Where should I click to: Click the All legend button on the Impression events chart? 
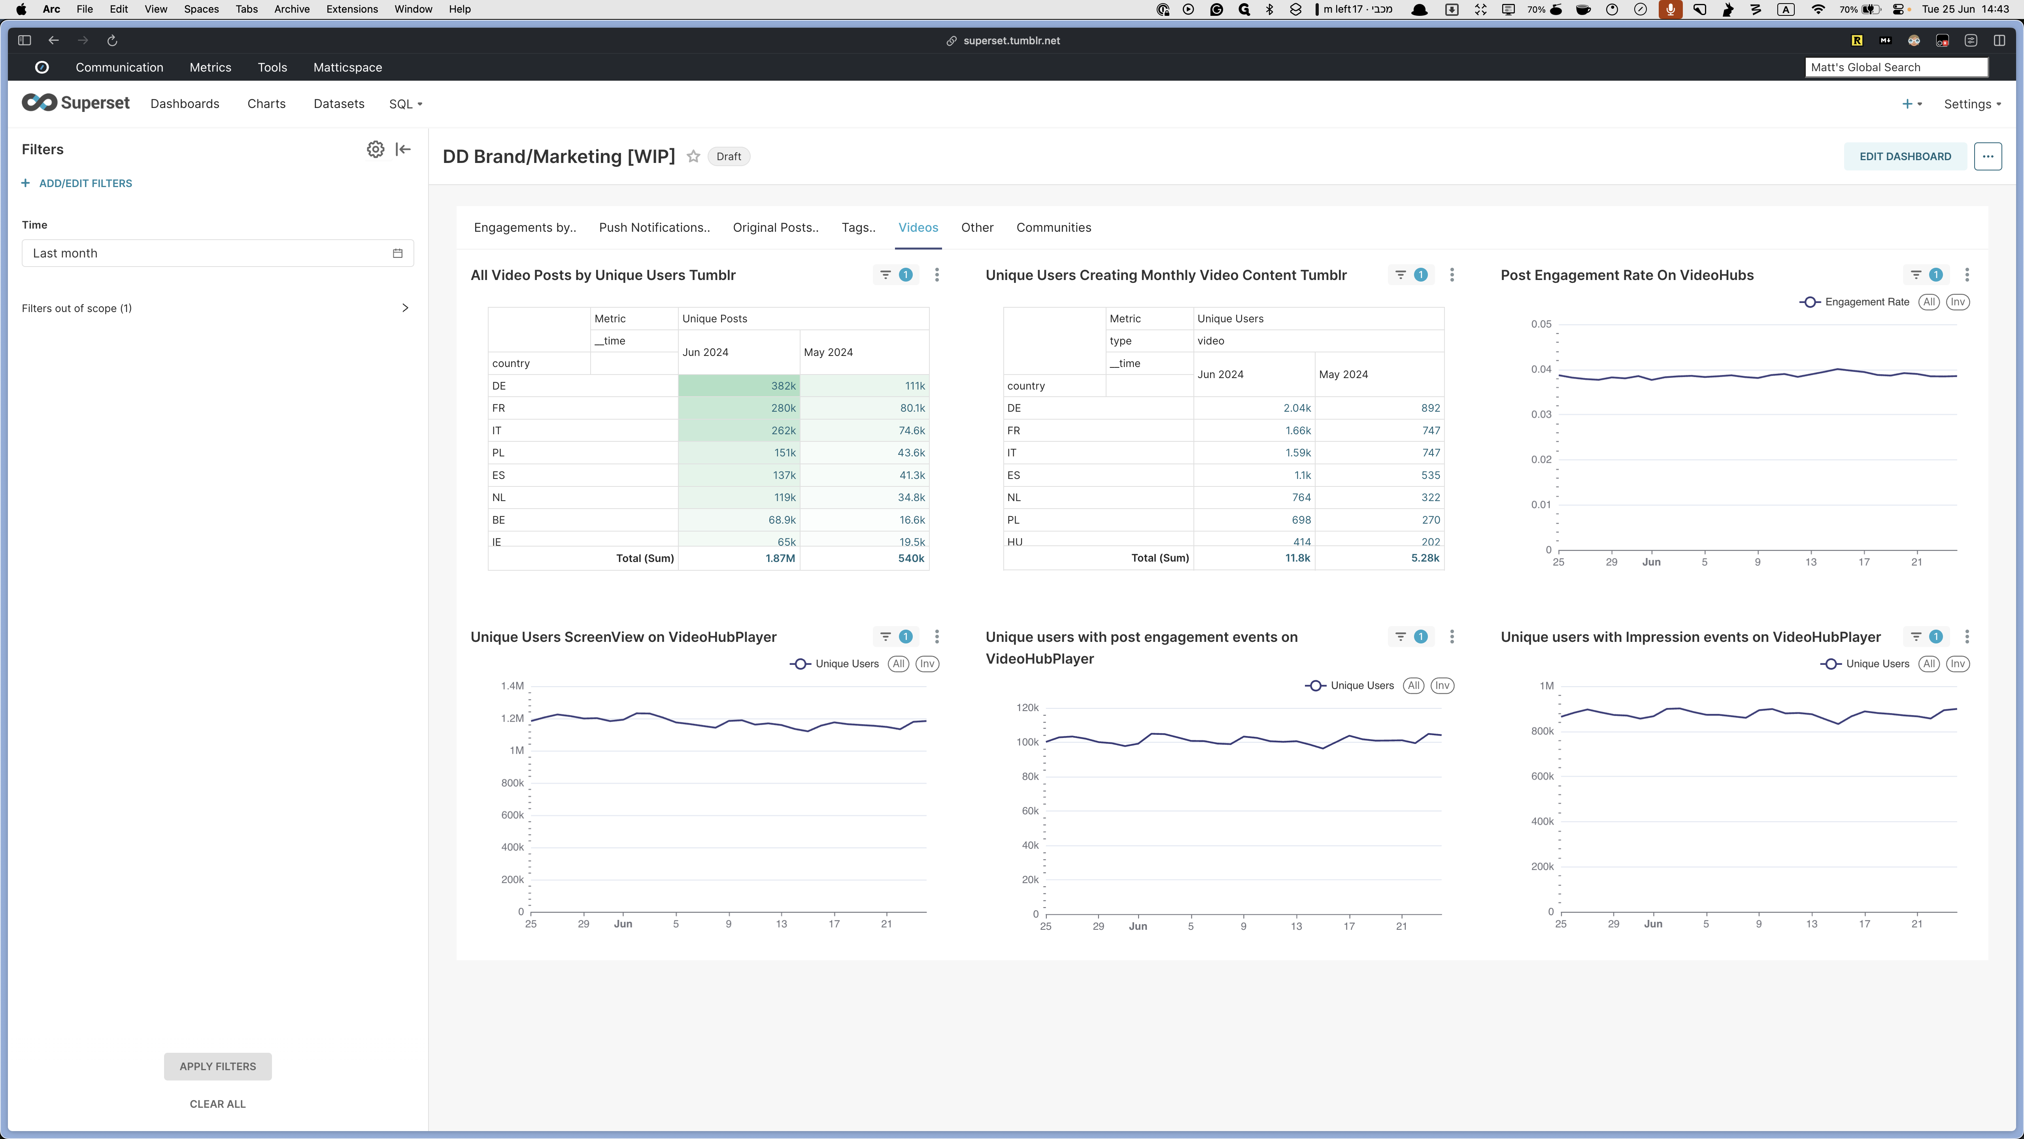1928,664
